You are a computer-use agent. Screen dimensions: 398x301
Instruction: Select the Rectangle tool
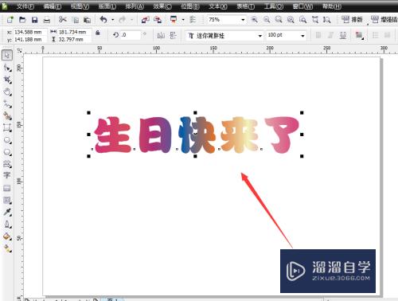point(7,128)
